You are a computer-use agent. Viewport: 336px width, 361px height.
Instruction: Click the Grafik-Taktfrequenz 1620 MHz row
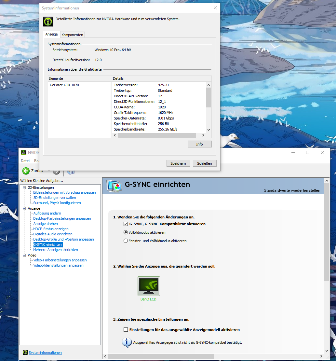click(159, 113)
